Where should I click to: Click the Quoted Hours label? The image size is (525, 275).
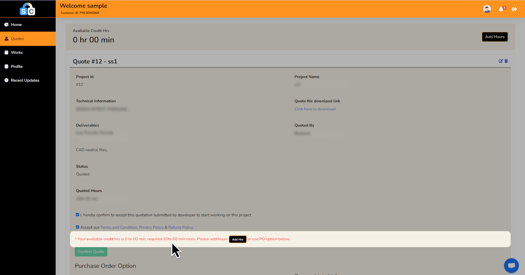pyautogui.click(x=89, y=191)
